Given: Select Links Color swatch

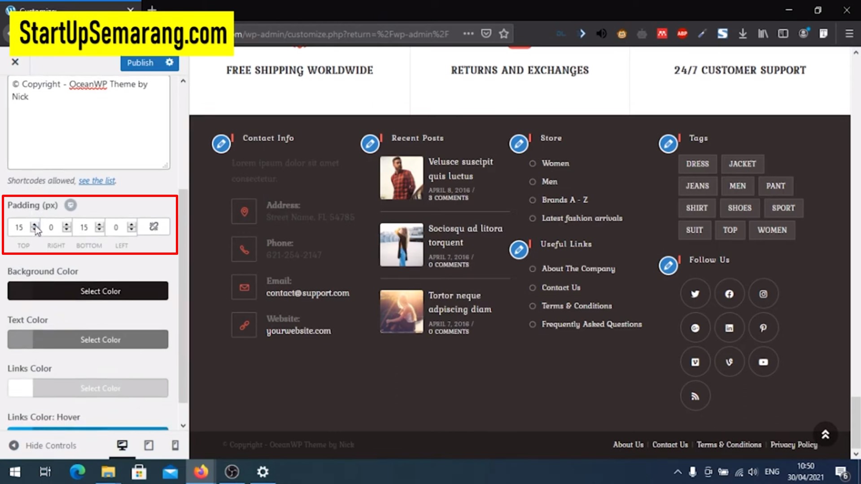Looking at the screenshot, I should click(x=88, y=388).
